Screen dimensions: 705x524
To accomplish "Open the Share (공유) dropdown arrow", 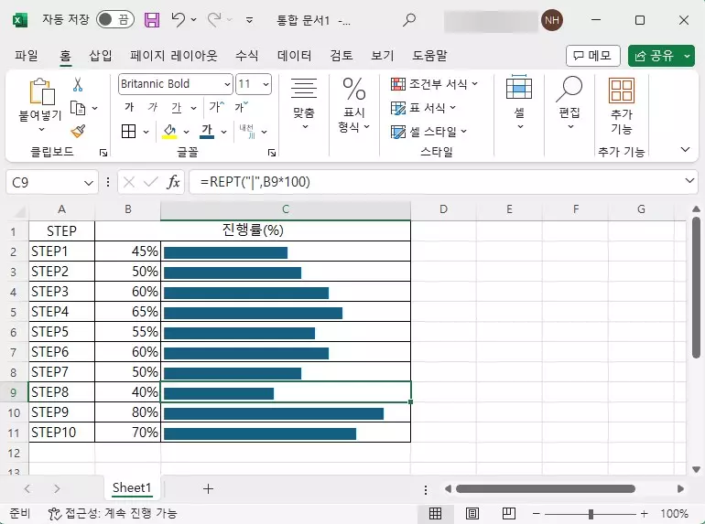I will pyautogui.click(x=687, y=56).
